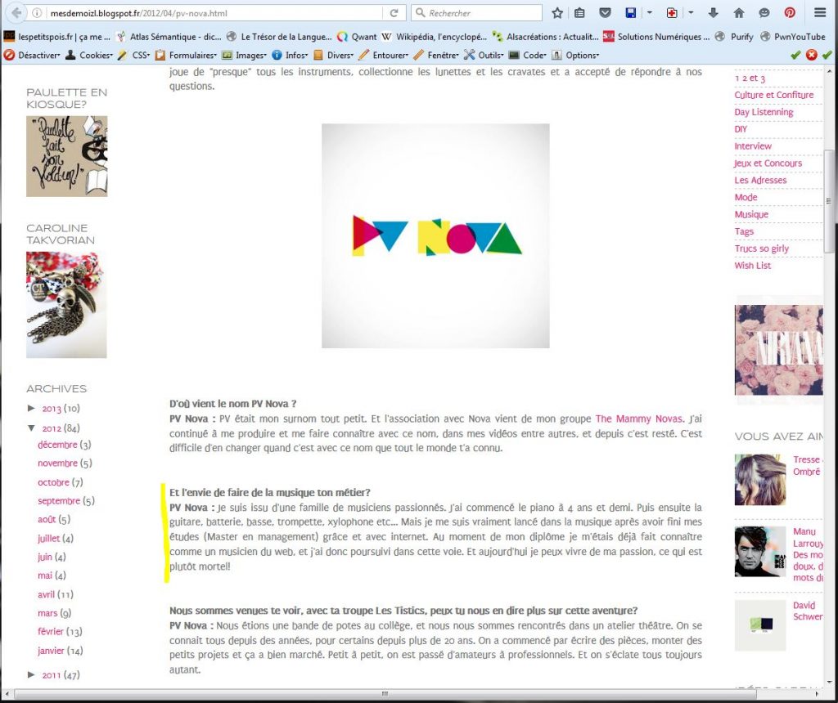Expand the 2011 archives list
838x703 pixels.
[x=32, y=674]
